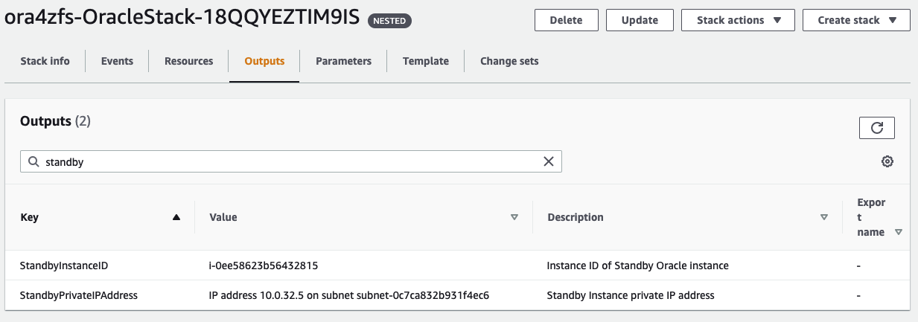Go to the Resources tab
This screenshot has width=918, height=322.
188,61
